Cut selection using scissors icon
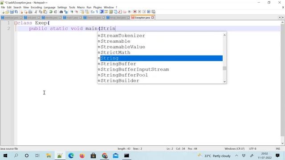Viewport: 285px width, 160px height. (36, 12)
